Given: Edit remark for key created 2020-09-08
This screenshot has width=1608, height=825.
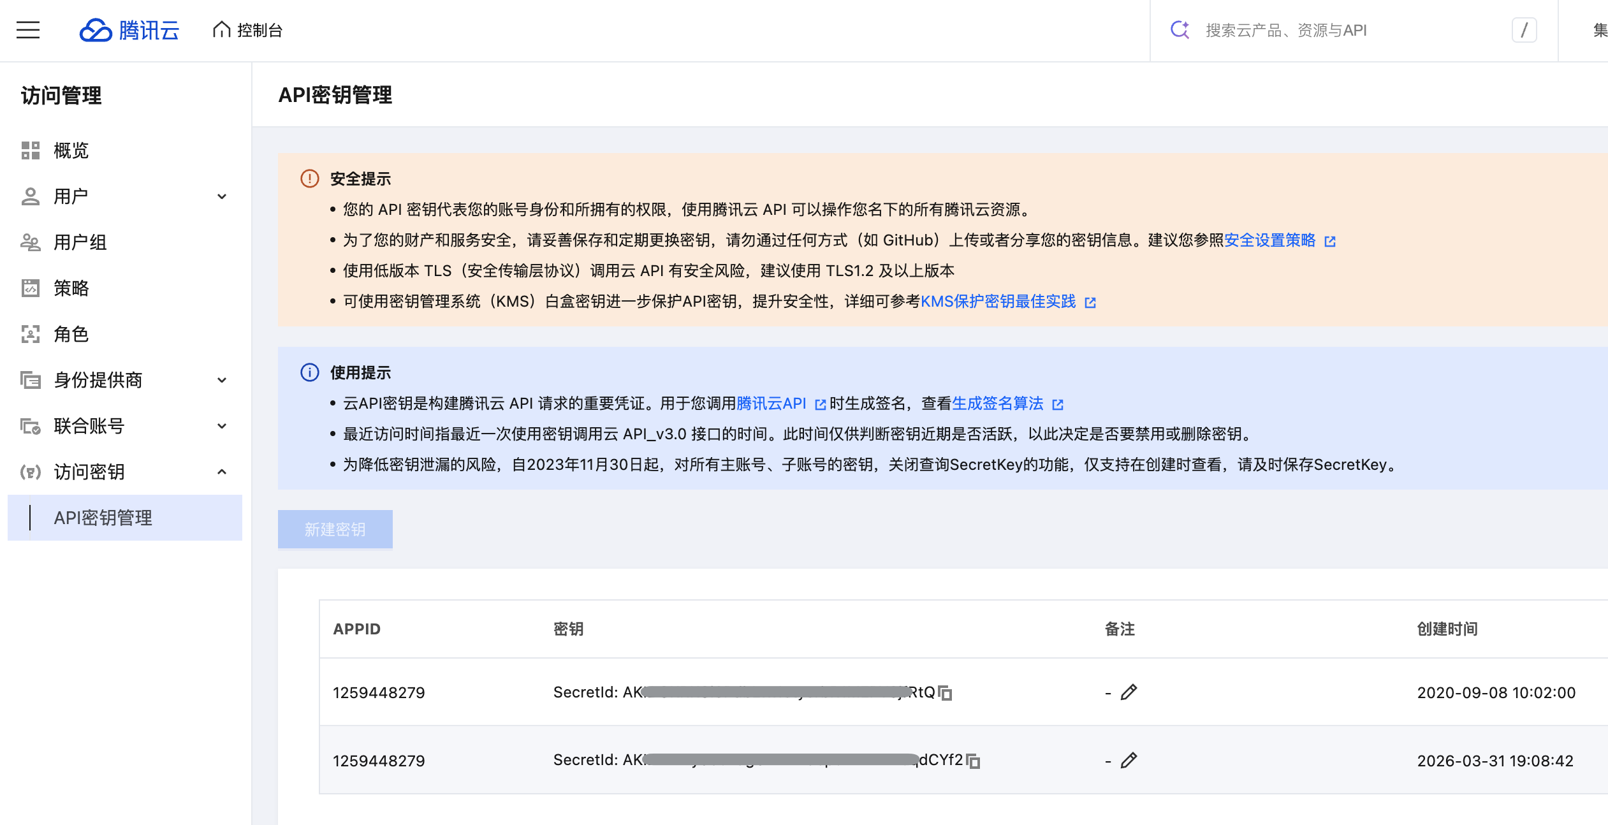Looking at the screenshot, I should pyautogui.click(x=1129, y=692).
